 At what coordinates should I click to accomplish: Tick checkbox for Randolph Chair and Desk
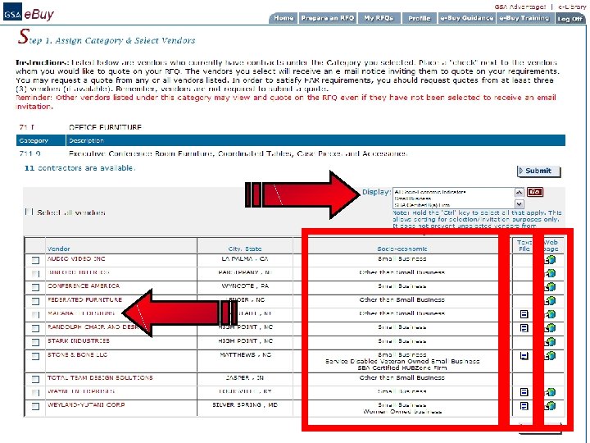pos(35,328)
